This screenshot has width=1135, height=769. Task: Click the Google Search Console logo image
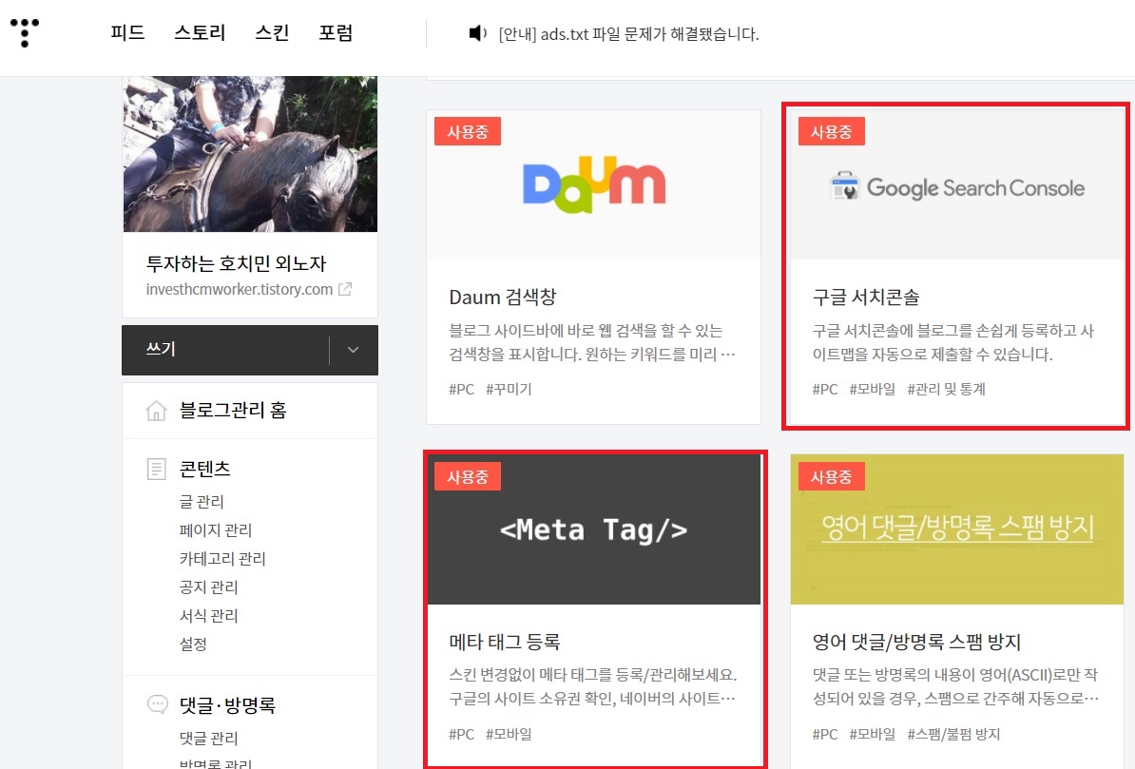click(957, 187)
